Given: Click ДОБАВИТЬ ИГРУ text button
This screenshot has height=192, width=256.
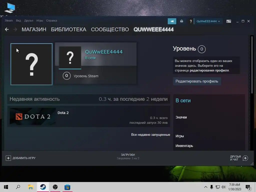Looking at the screenshot, I should (24, 158).
